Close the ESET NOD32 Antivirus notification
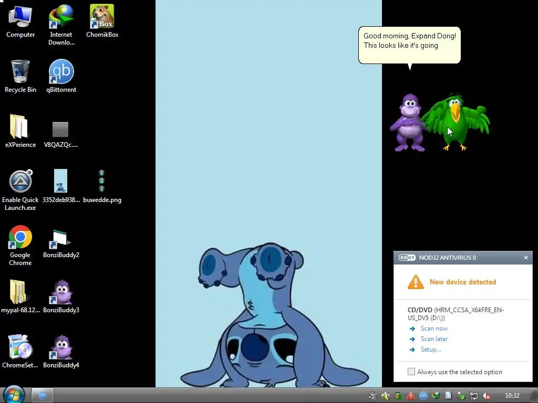Screen dimensions: 538x403 click(x=525, y=258)
